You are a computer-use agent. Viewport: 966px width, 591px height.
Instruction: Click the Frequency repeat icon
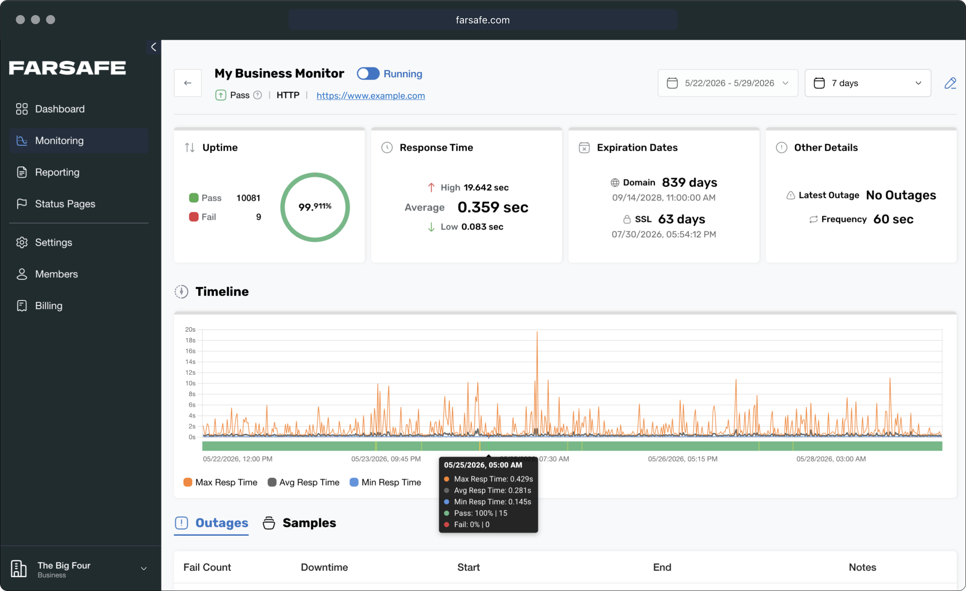(x=813, y=219)
